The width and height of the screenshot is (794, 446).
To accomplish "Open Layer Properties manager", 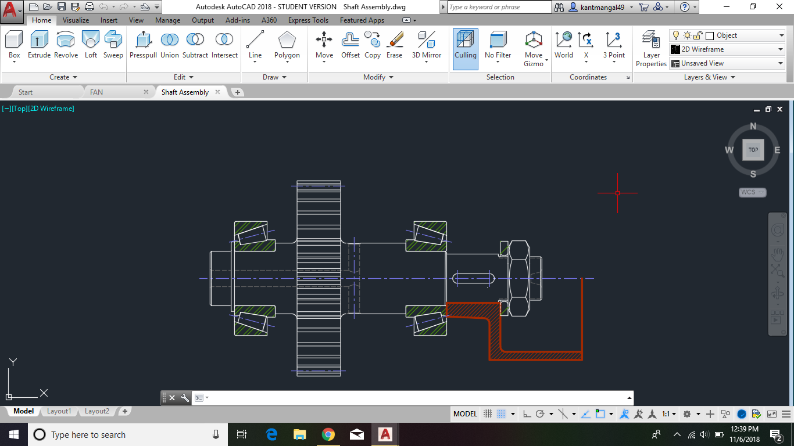I will [651, 49].
